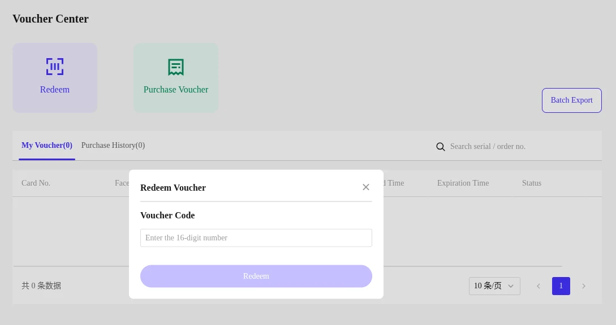Click the search magnifier icon
Screen dimensions: 616x325
[441, 147]
